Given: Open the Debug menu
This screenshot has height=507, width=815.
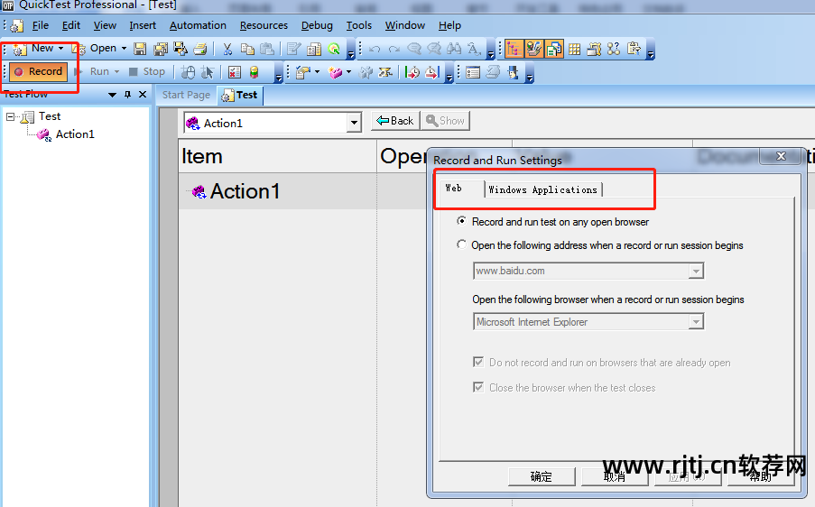Looking at the screenshot, I should [317, 25].
